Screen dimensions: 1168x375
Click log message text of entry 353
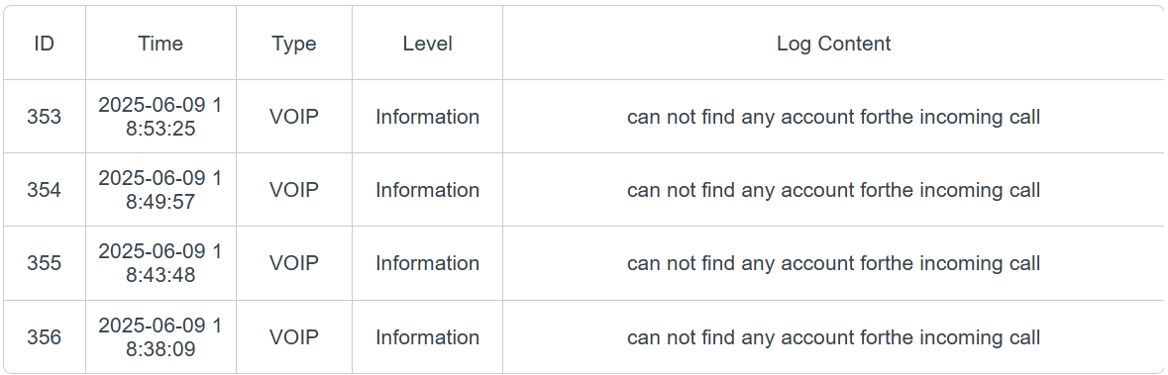tap(833, 117)
